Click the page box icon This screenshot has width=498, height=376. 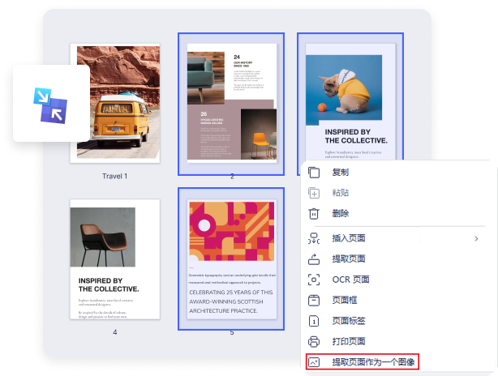[315, 300]
